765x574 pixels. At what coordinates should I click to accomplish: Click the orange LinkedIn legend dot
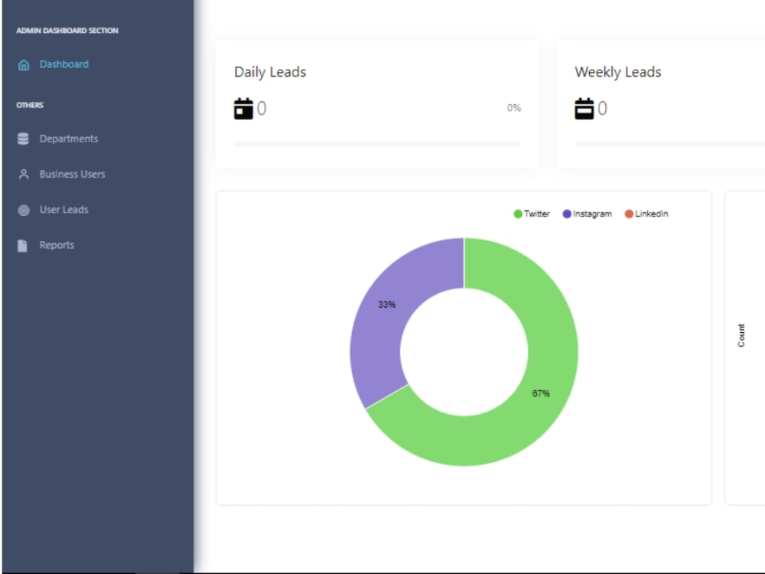click(629, 214)
